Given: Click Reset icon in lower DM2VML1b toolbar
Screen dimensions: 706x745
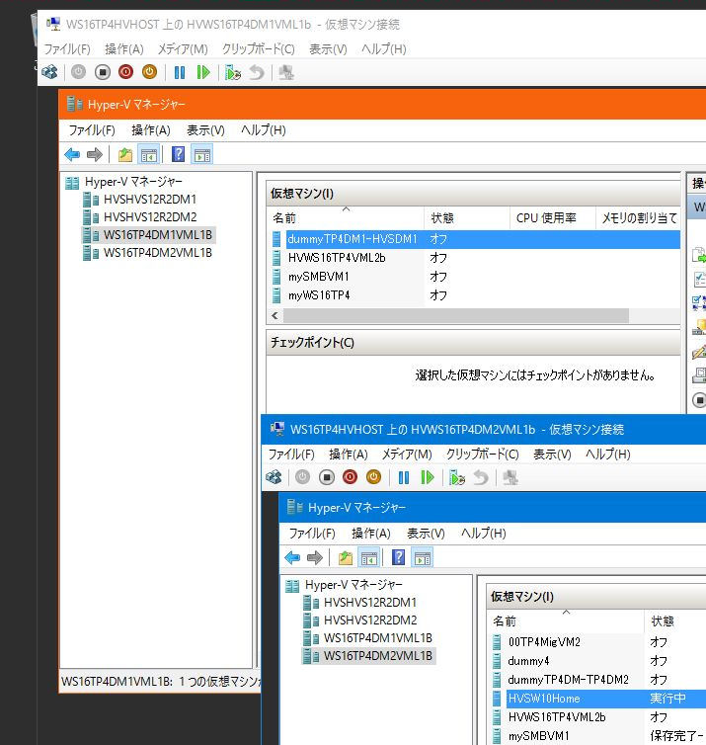Looking at the screenshot, I should 428,477.
